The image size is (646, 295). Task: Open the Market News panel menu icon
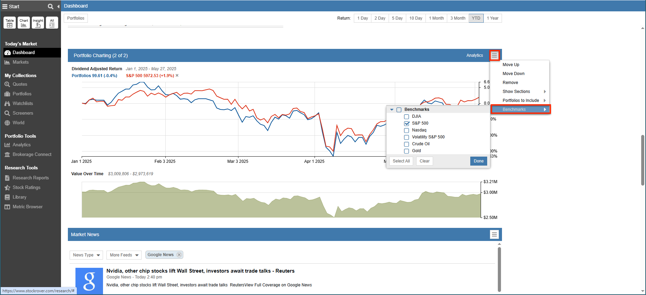click(x=494, y=234)
